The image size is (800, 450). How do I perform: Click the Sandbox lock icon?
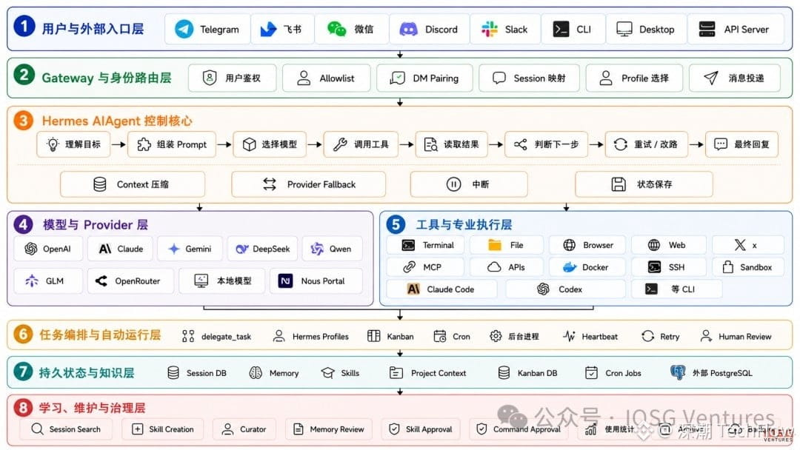(728, 267)
